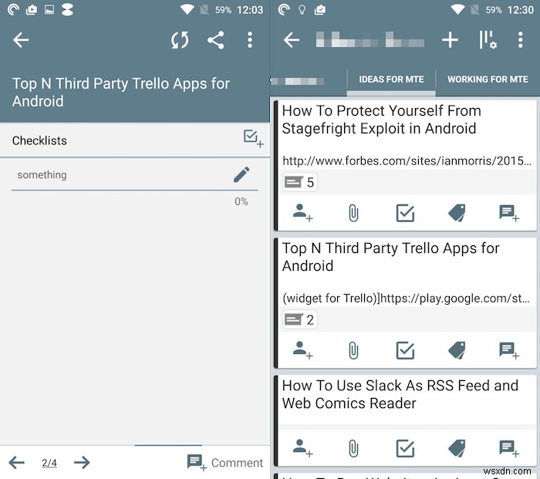Add member to Slack RSS Feed card
This screenshot has width=540, height=479.
302,448
